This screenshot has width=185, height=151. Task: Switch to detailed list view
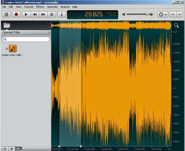point(5,149)
